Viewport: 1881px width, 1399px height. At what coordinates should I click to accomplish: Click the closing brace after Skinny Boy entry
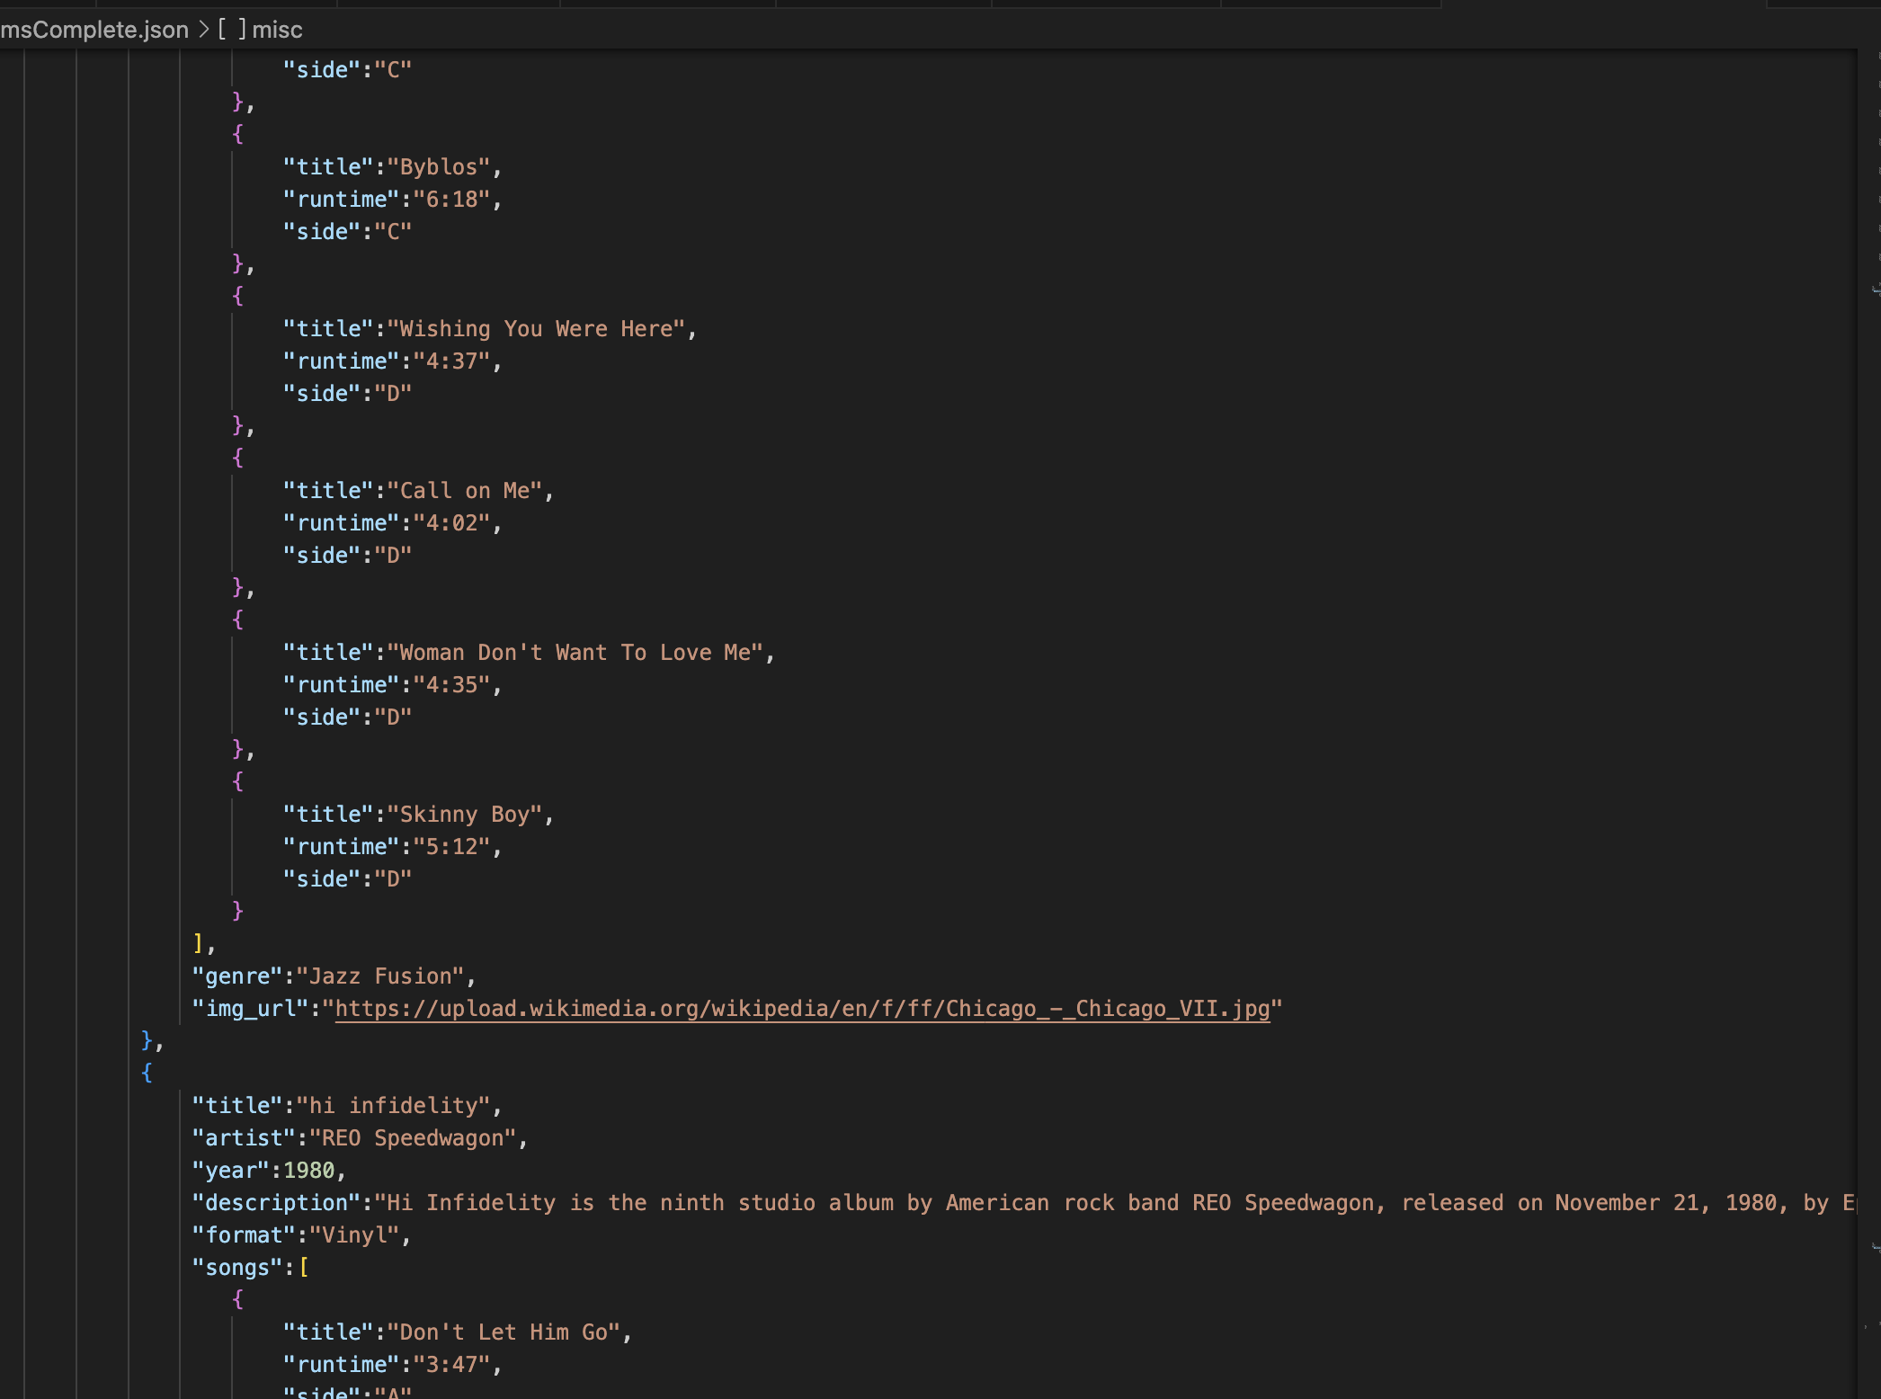(237, 911)
